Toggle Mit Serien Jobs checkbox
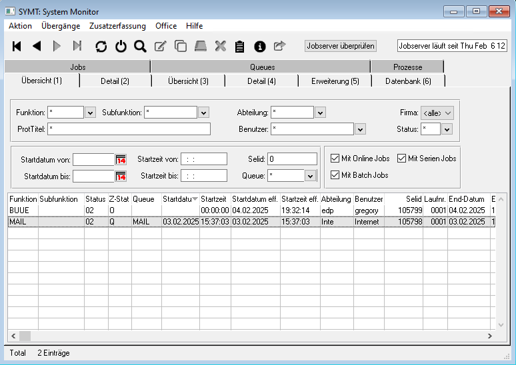 (x=402, y=159)
